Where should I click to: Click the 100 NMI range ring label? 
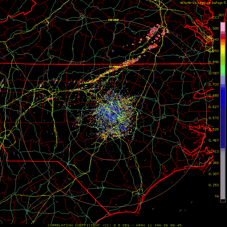[x=113, y=20]
